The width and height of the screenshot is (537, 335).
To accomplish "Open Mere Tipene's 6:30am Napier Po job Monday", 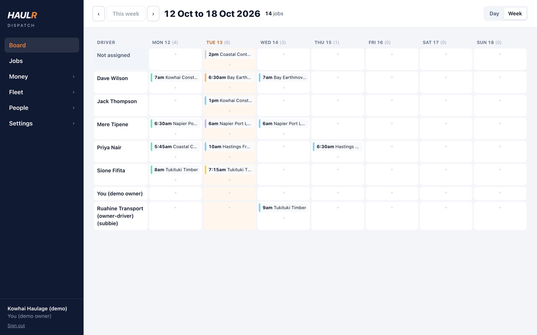I will 176,124.
